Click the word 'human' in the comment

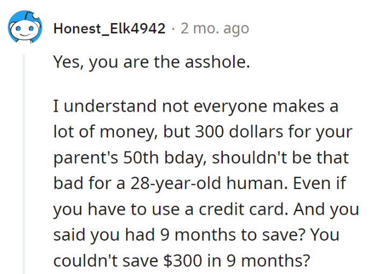pos(257,183)
